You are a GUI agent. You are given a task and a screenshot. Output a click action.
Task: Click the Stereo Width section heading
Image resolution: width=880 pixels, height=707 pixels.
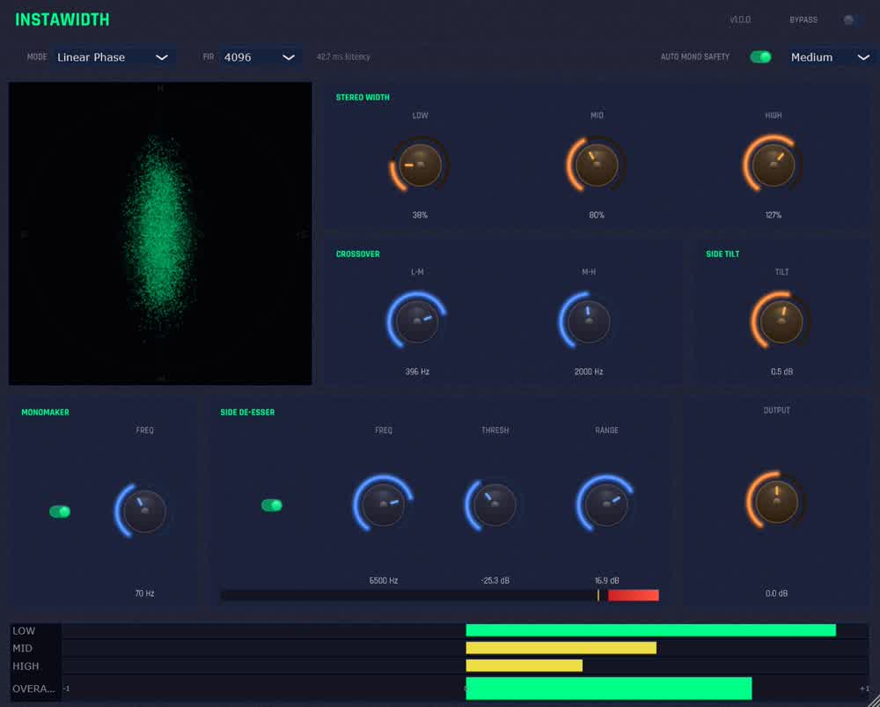363,97
